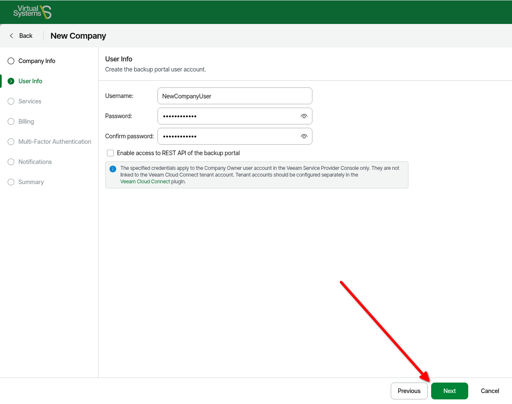The height and width of the screenshot is (404, 512).
Task: Show password using Password field eye icon
Action: [304, 116]
